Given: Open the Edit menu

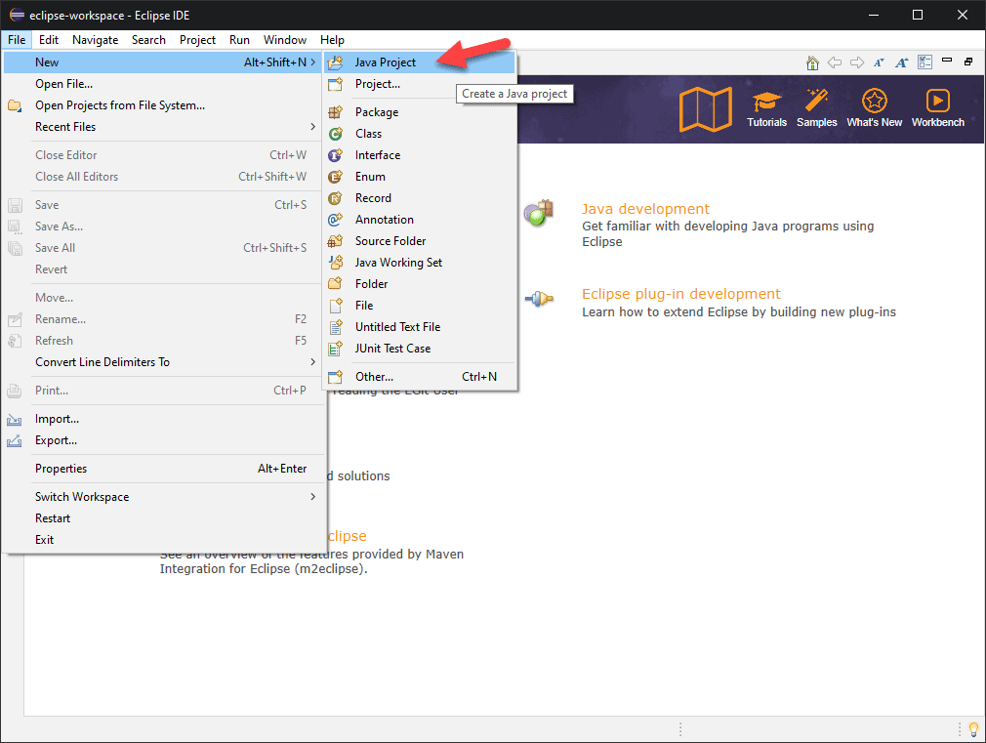Looking at the screenshot, I should click(x=49, y=40).
